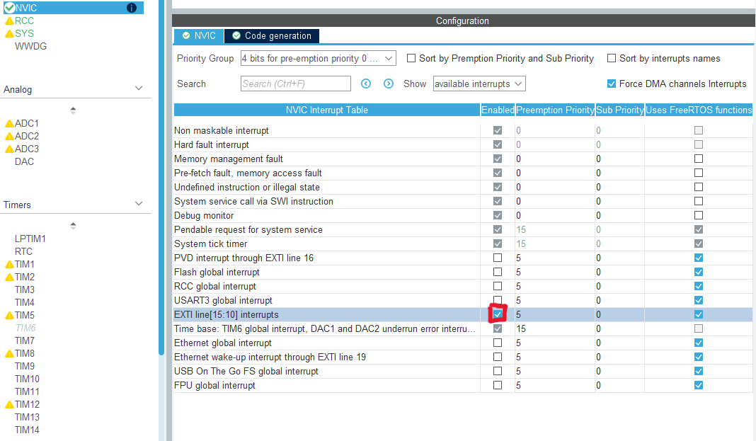Uncheck Force DMA channels Interrupts
The width and height of the screenshot is (756, 441).
click(612, 84)
